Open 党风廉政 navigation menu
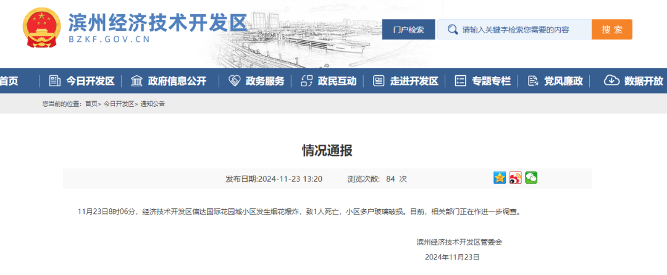Viewport: 667px width, 275px height. click(x=563, y=81)
